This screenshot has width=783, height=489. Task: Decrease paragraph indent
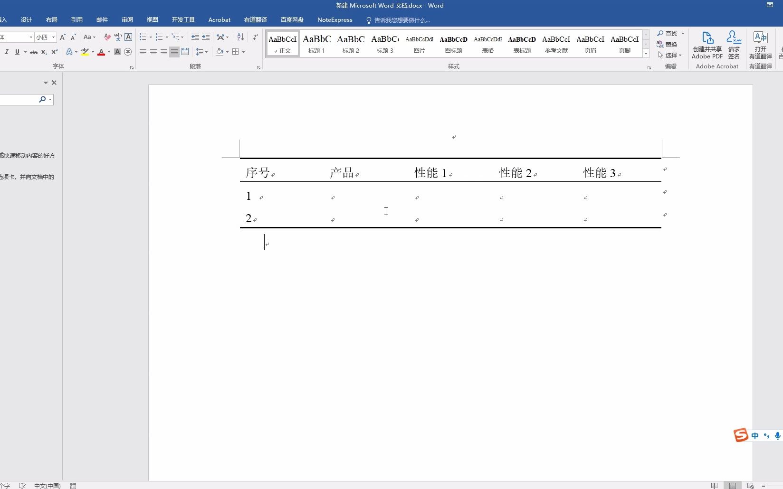click(195, 37)
